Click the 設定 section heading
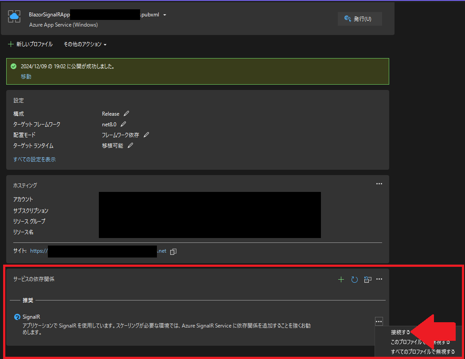The height and width of the screenshot is (359, 465). [18, 101]
